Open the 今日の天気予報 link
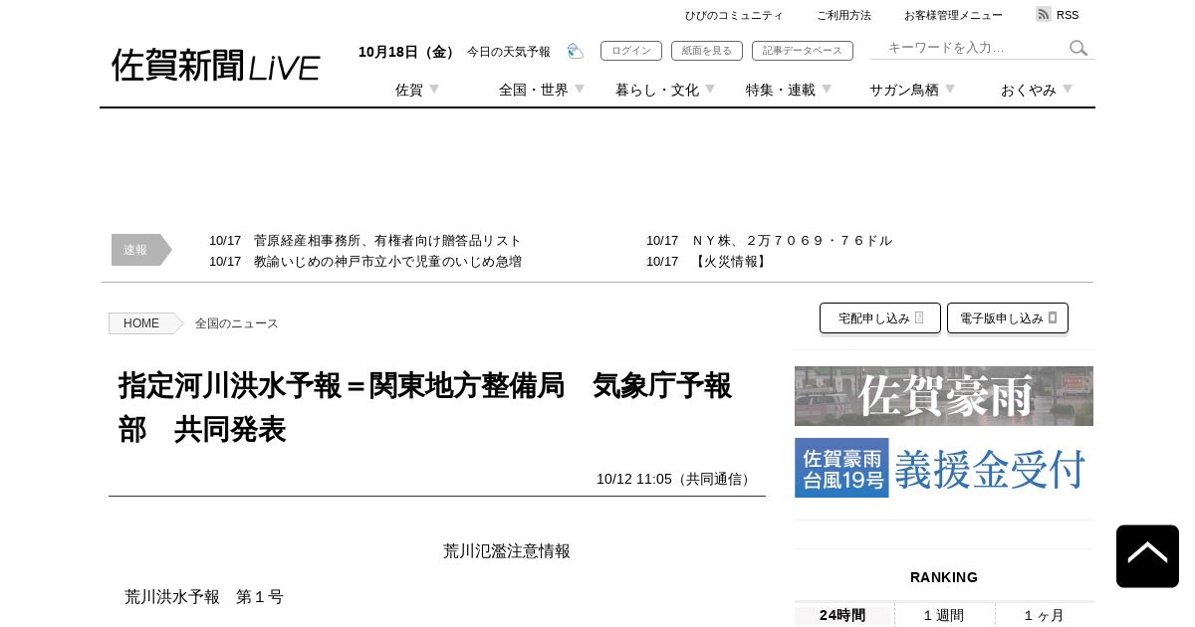 coord(509,52)
